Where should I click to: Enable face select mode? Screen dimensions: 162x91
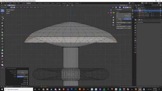pyautogui.click(x=14, y=7)
